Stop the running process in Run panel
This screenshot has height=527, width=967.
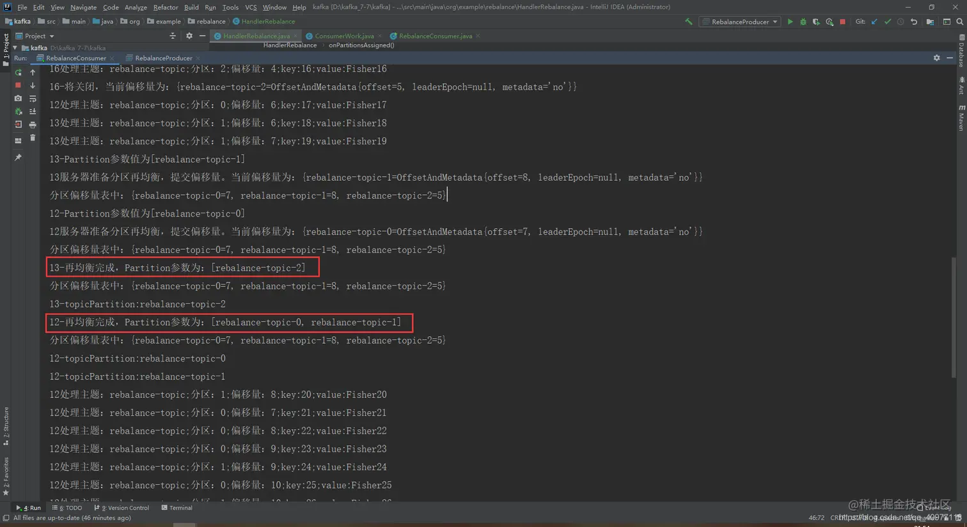(x=18, y=85)
